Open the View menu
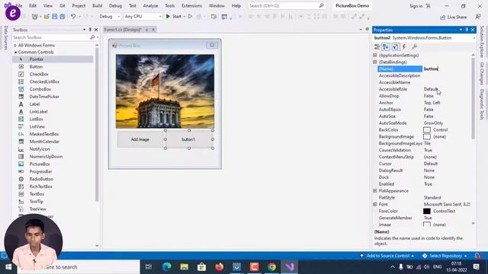Image resolution: width=488 pixels, height=274 pixels. click(47, 5)
